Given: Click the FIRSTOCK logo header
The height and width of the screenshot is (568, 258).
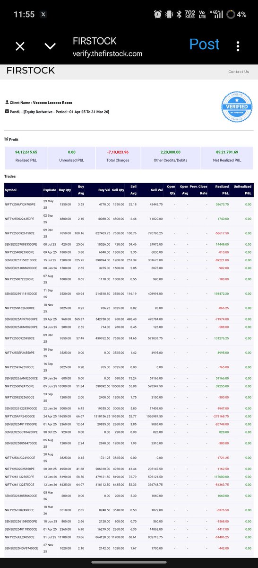Looking at the screenshot, I should [x=31, y=71].
